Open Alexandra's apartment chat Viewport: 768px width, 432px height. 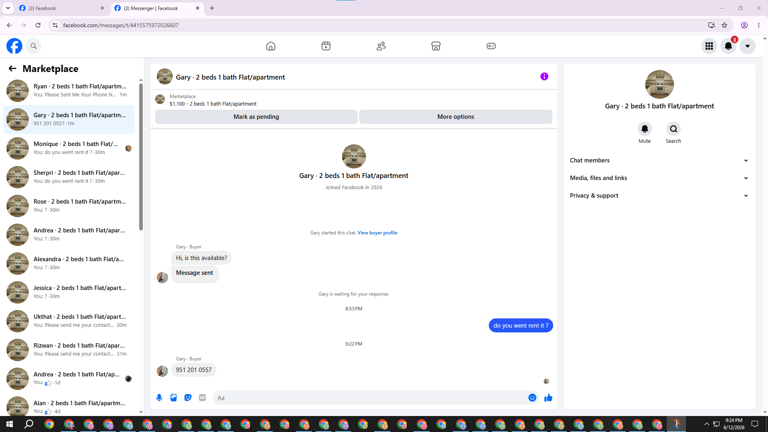point(69,264)
